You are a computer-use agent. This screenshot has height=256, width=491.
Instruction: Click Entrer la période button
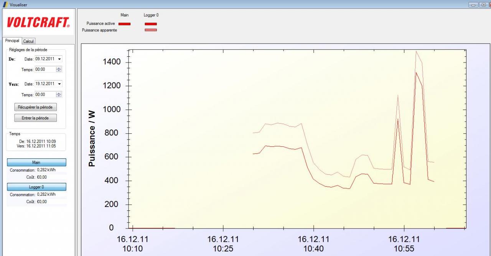pyautogui.click(x=35, y=118)
